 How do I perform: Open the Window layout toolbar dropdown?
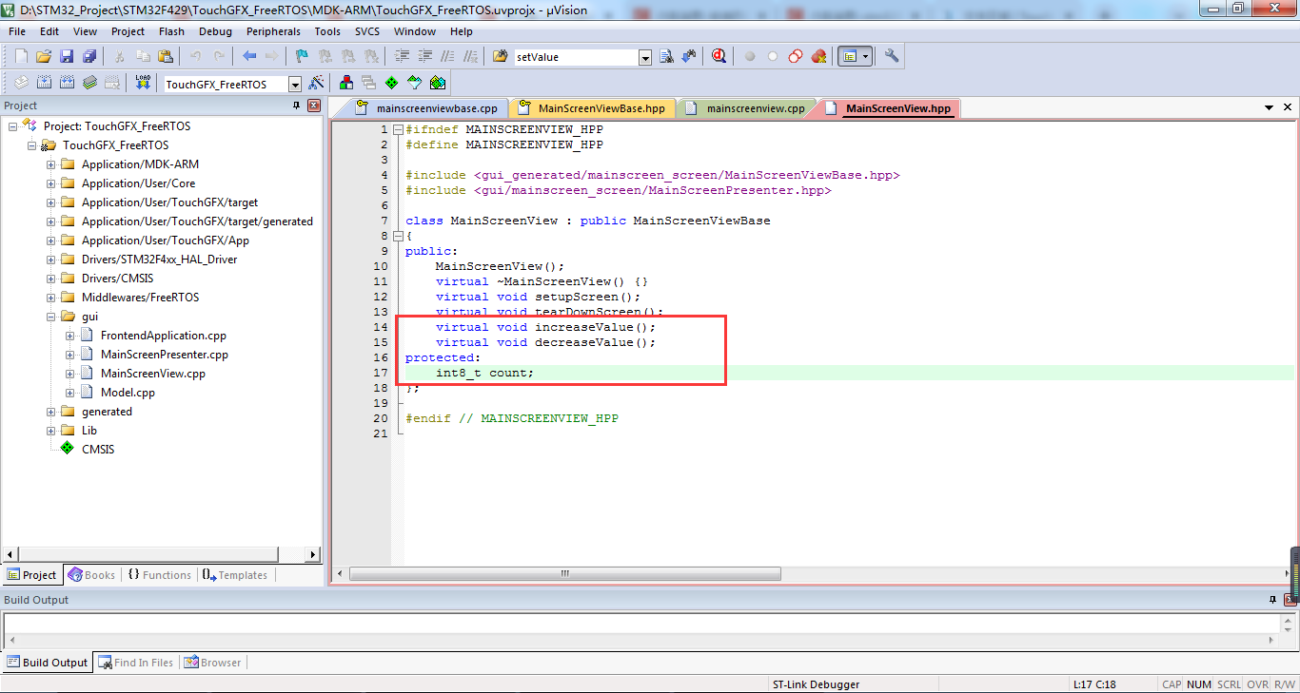click(866, 57)
